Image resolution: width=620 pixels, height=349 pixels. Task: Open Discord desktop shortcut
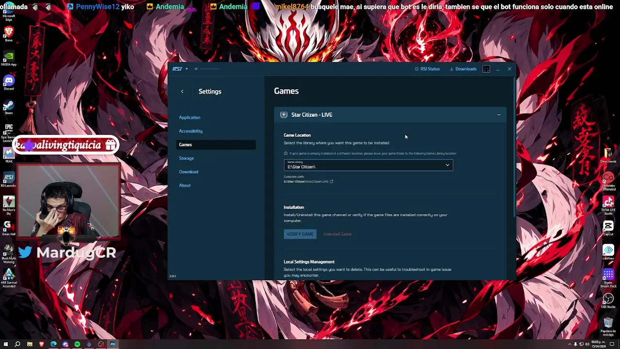pos(9,82)
